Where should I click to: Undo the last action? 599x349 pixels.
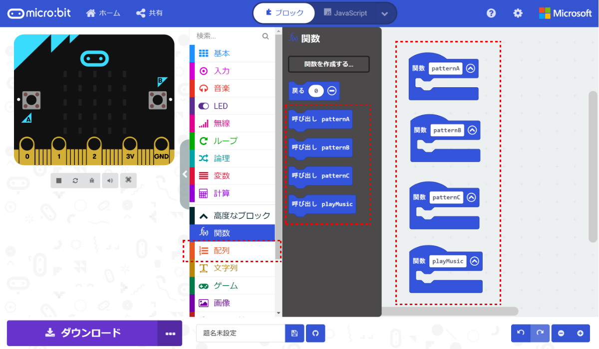pos(520,333)
